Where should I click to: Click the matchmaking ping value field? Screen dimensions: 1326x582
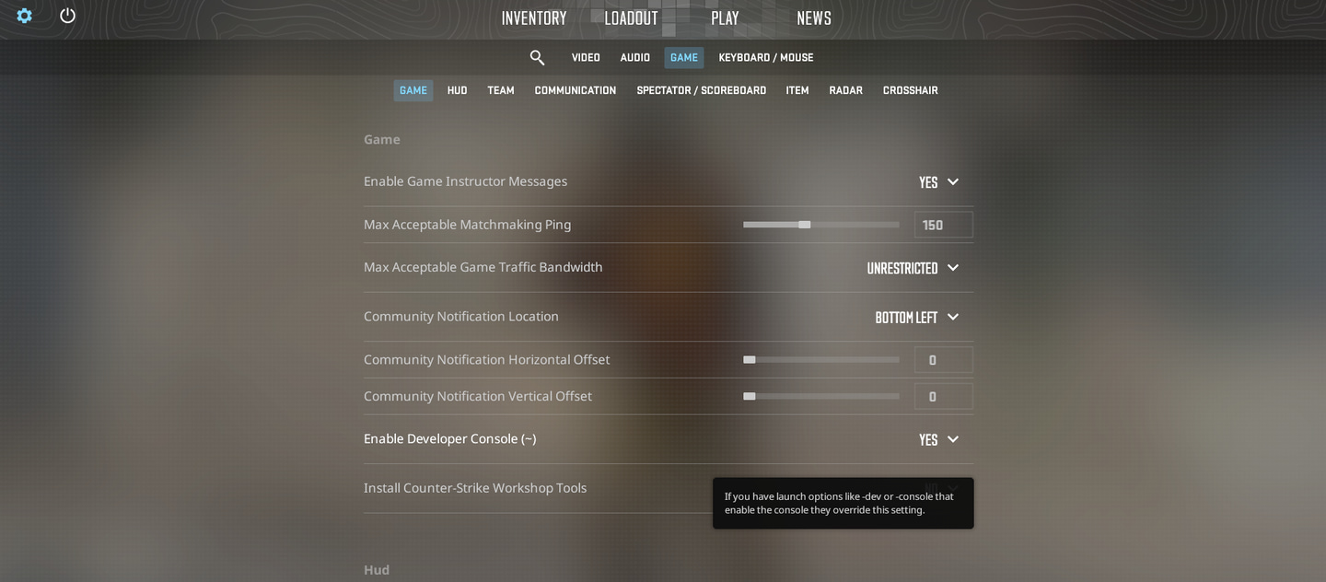point(943,226)
